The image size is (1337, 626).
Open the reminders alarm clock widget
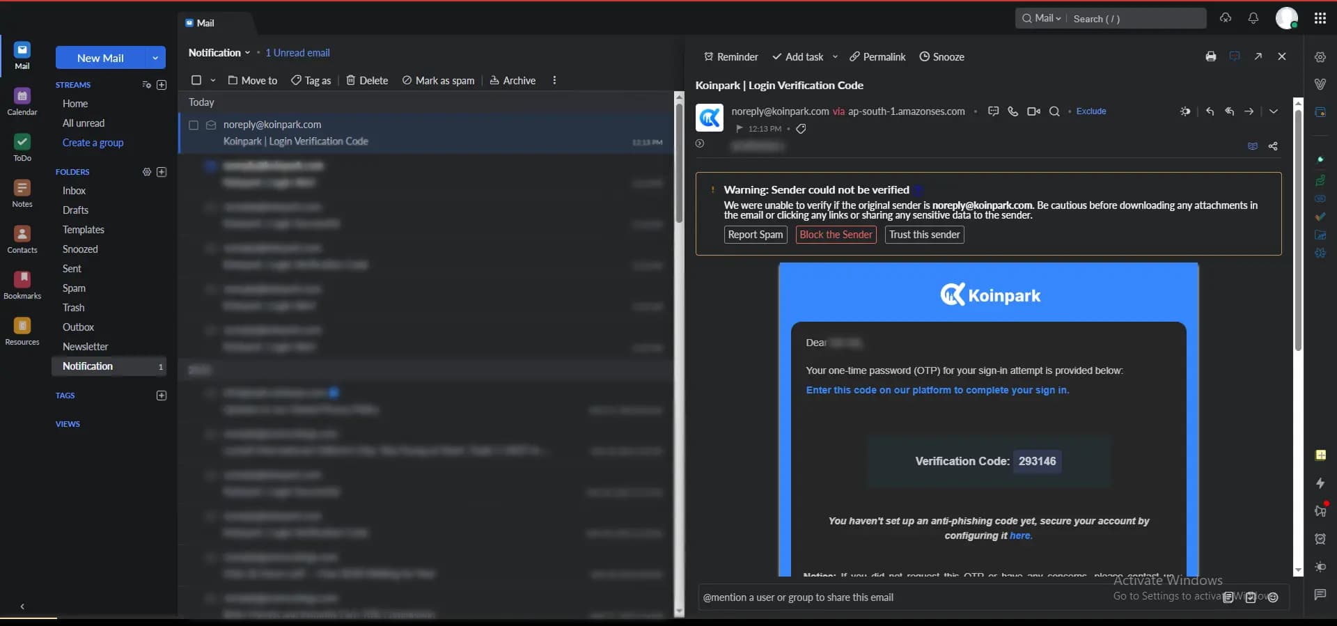point(1320,539)
